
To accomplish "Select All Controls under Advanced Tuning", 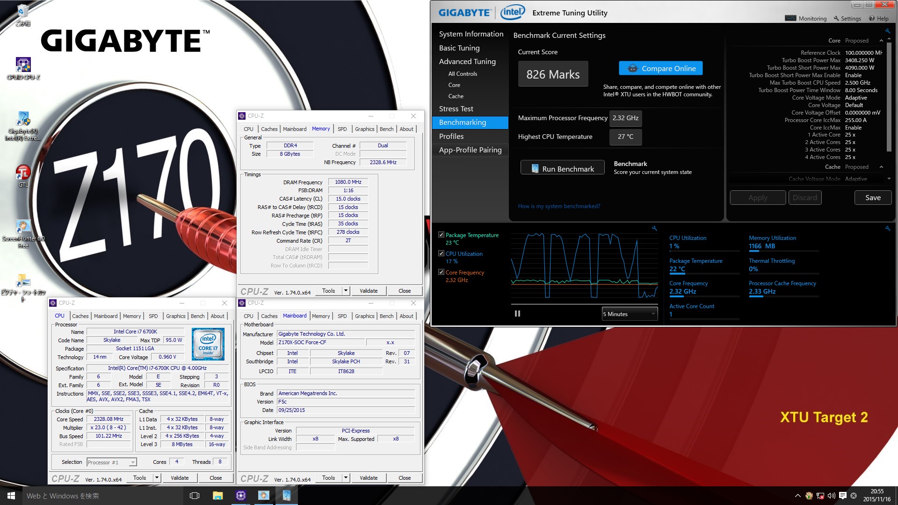I will [x=463, y=74].
